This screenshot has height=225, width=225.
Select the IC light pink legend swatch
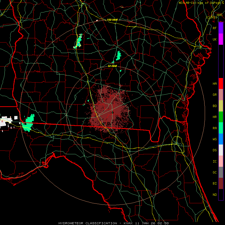[221, 161]
